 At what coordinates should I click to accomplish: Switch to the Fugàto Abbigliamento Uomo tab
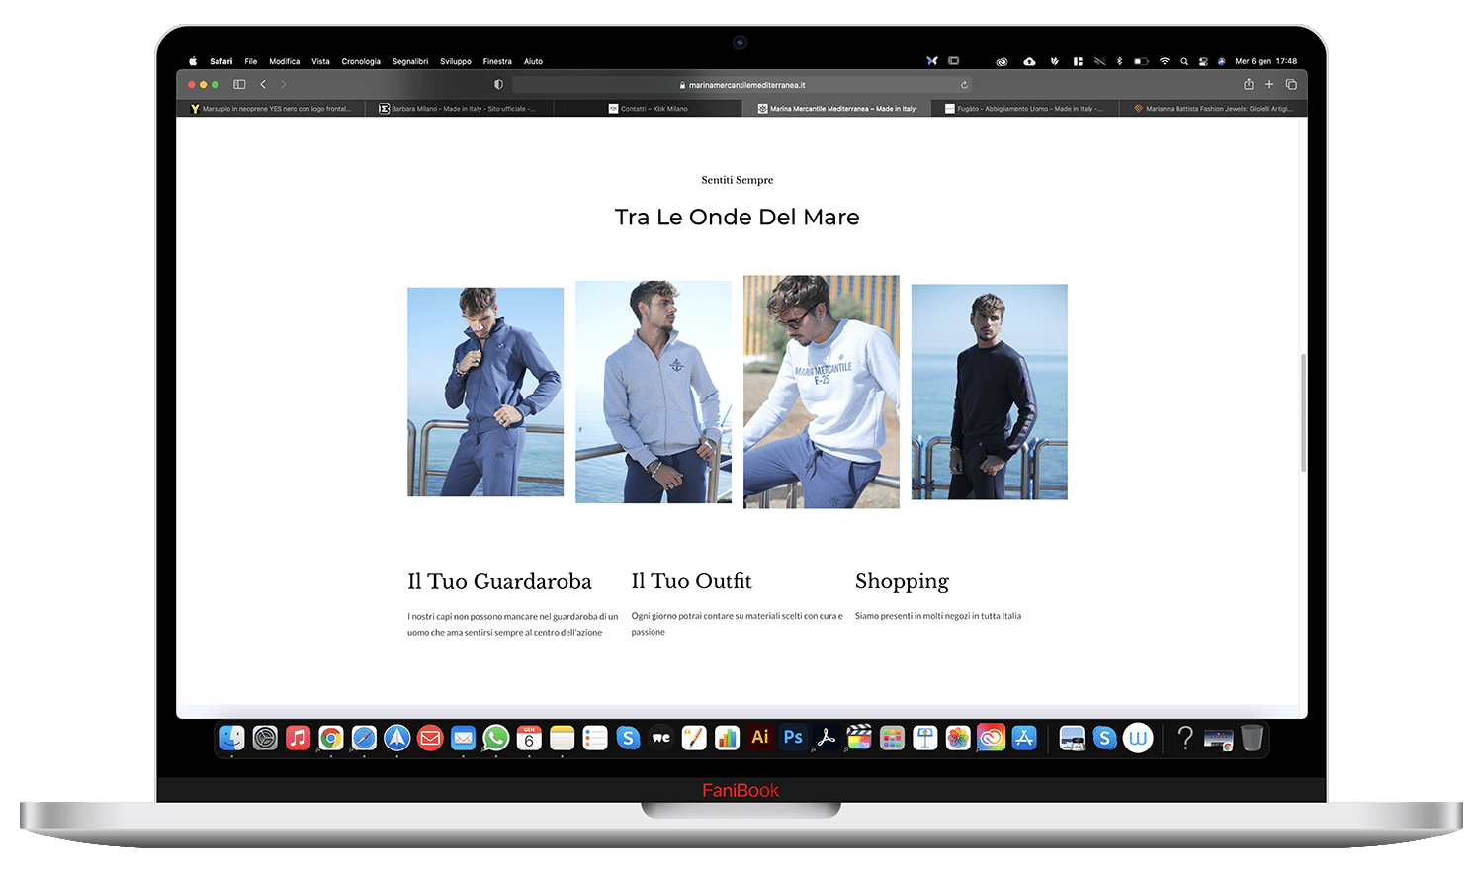point(1024,109)
